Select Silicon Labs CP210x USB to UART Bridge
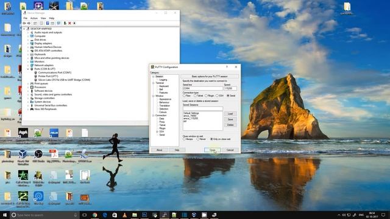Image resolution: width=390 pixels, height=219 pixels. 64,80
